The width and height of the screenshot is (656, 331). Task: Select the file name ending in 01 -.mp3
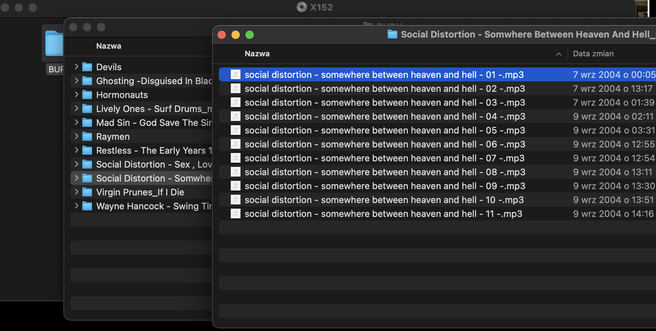pyautogui.click(x=384, y=75)
